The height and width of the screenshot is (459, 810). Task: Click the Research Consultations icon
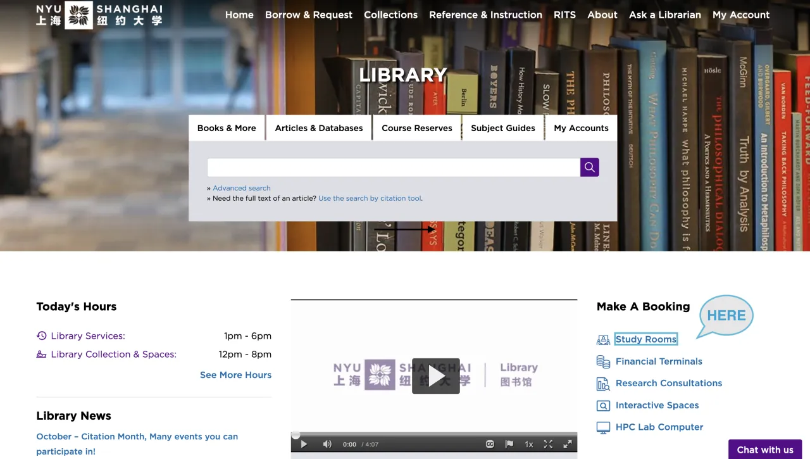pos(603,384)
